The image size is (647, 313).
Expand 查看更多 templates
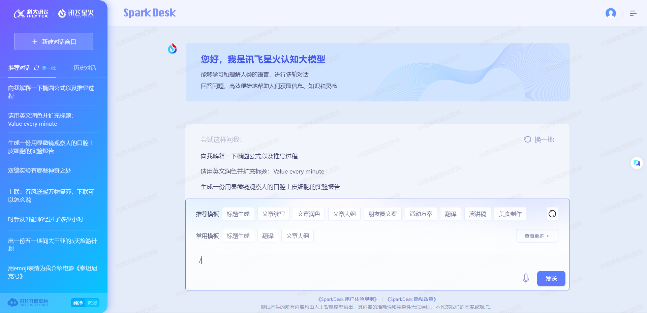coord(537,236)
